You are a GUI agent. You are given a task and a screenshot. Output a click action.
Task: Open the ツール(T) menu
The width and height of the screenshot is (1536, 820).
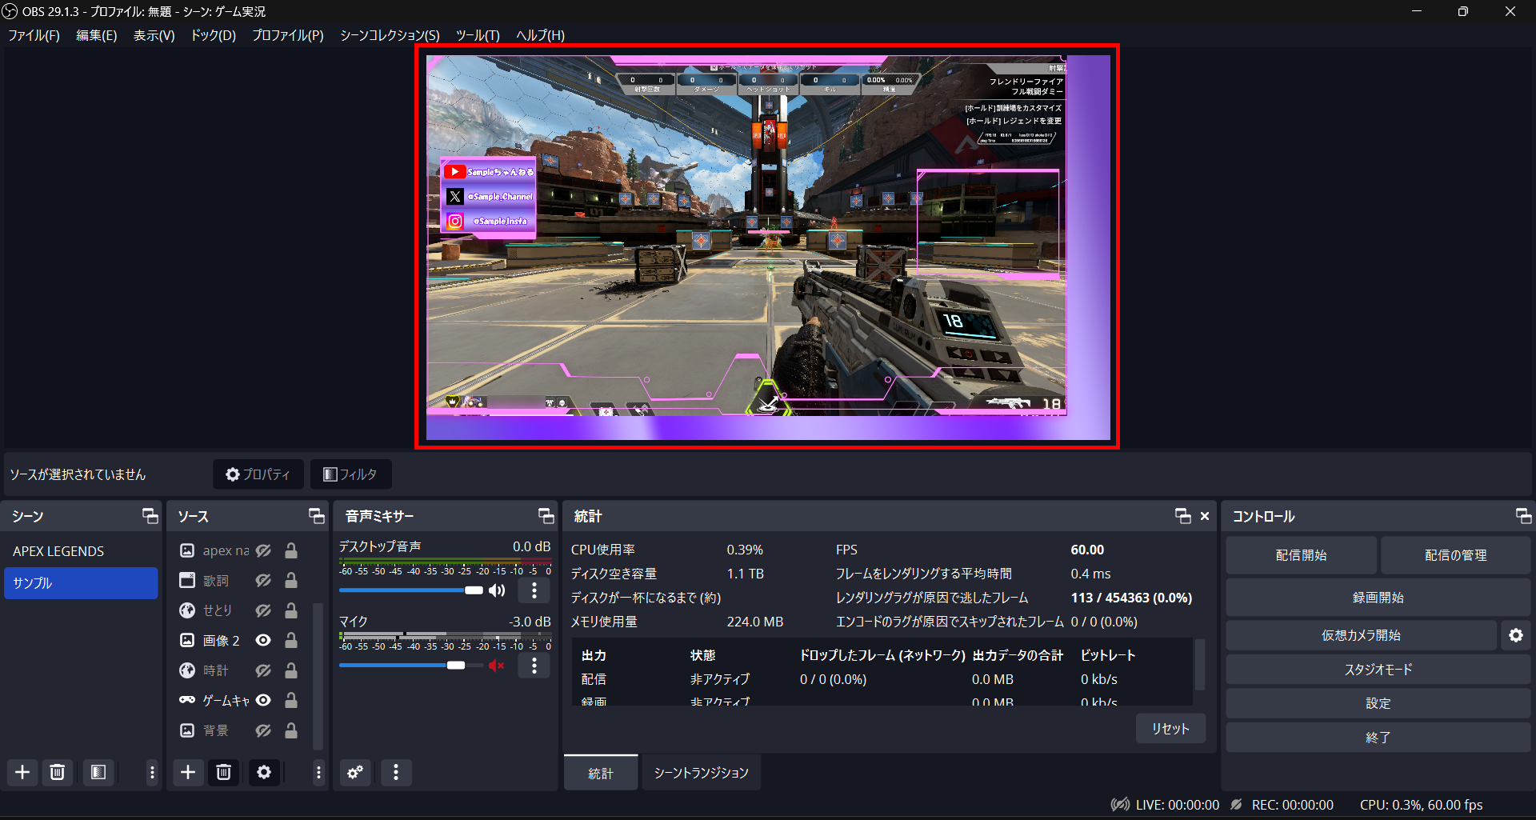[478, 35]
